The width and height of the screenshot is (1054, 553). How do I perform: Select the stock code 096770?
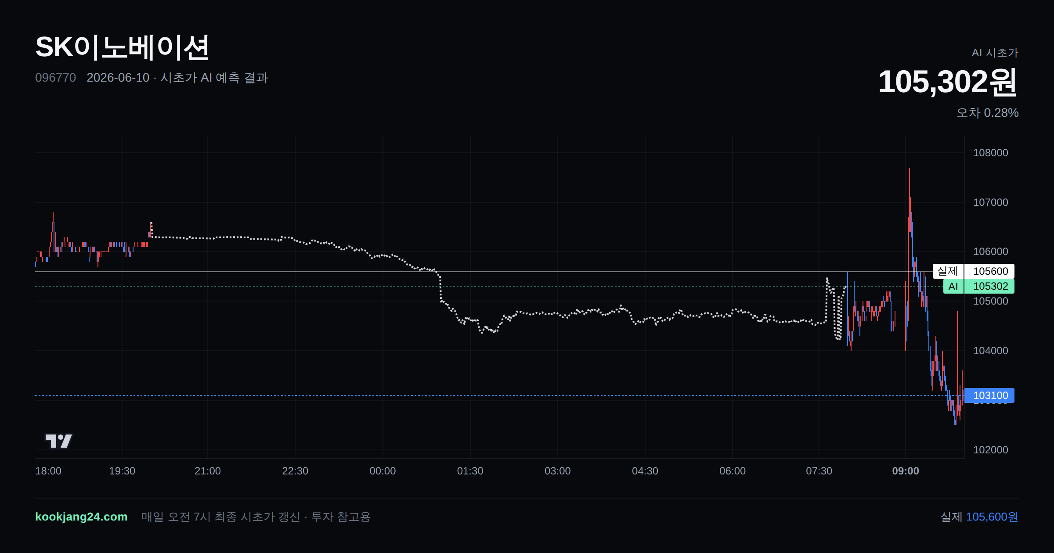tap(55, 78)
